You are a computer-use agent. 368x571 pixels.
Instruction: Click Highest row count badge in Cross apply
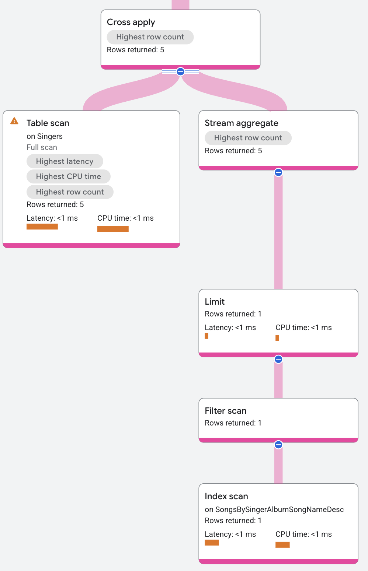(x=150, y=37)
